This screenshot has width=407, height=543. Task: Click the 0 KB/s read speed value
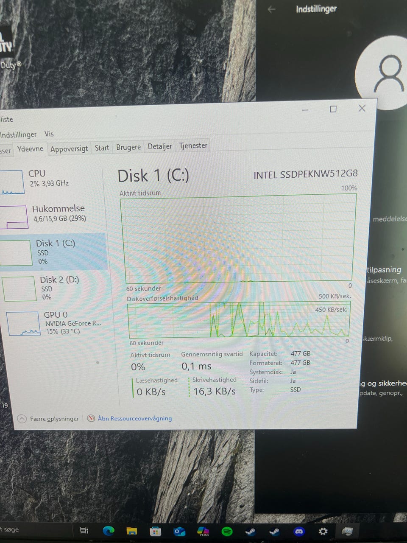pyautogui.click(x=151, y=392)
